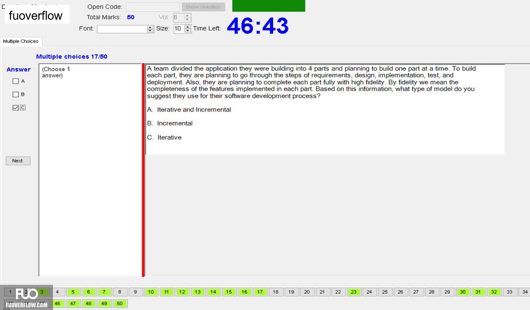
Task: Click the Size value field showing 10
Action: [179, 29]
